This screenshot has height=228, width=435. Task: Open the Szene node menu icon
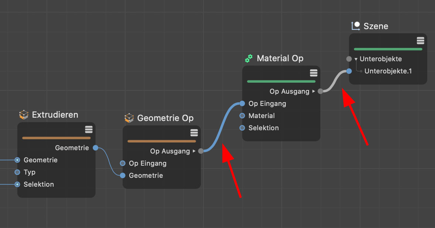tap(420, 41)
